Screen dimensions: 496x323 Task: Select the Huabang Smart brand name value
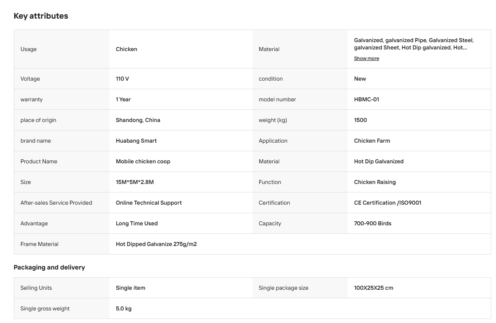[x=136, y=141]
